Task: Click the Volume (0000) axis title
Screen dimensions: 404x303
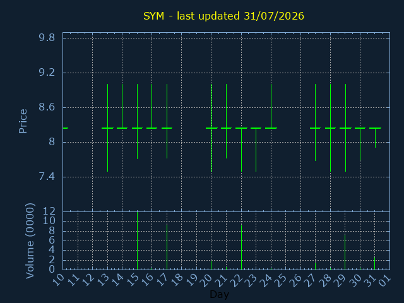Action: coord(30,241)
